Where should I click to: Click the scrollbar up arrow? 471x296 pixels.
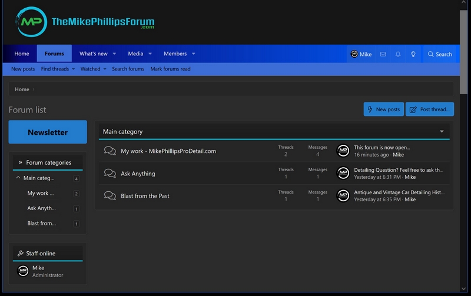pyautogui.click(x=463, y=2)
